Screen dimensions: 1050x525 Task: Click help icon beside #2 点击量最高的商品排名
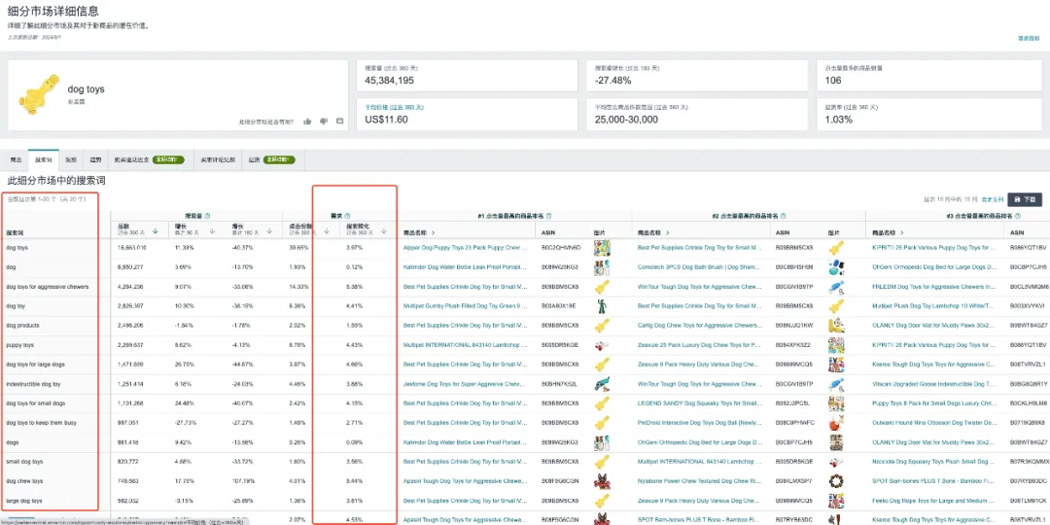783,216
